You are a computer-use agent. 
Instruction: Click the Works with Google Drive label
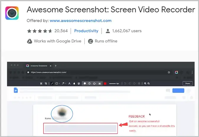click(x=58, y=41)
